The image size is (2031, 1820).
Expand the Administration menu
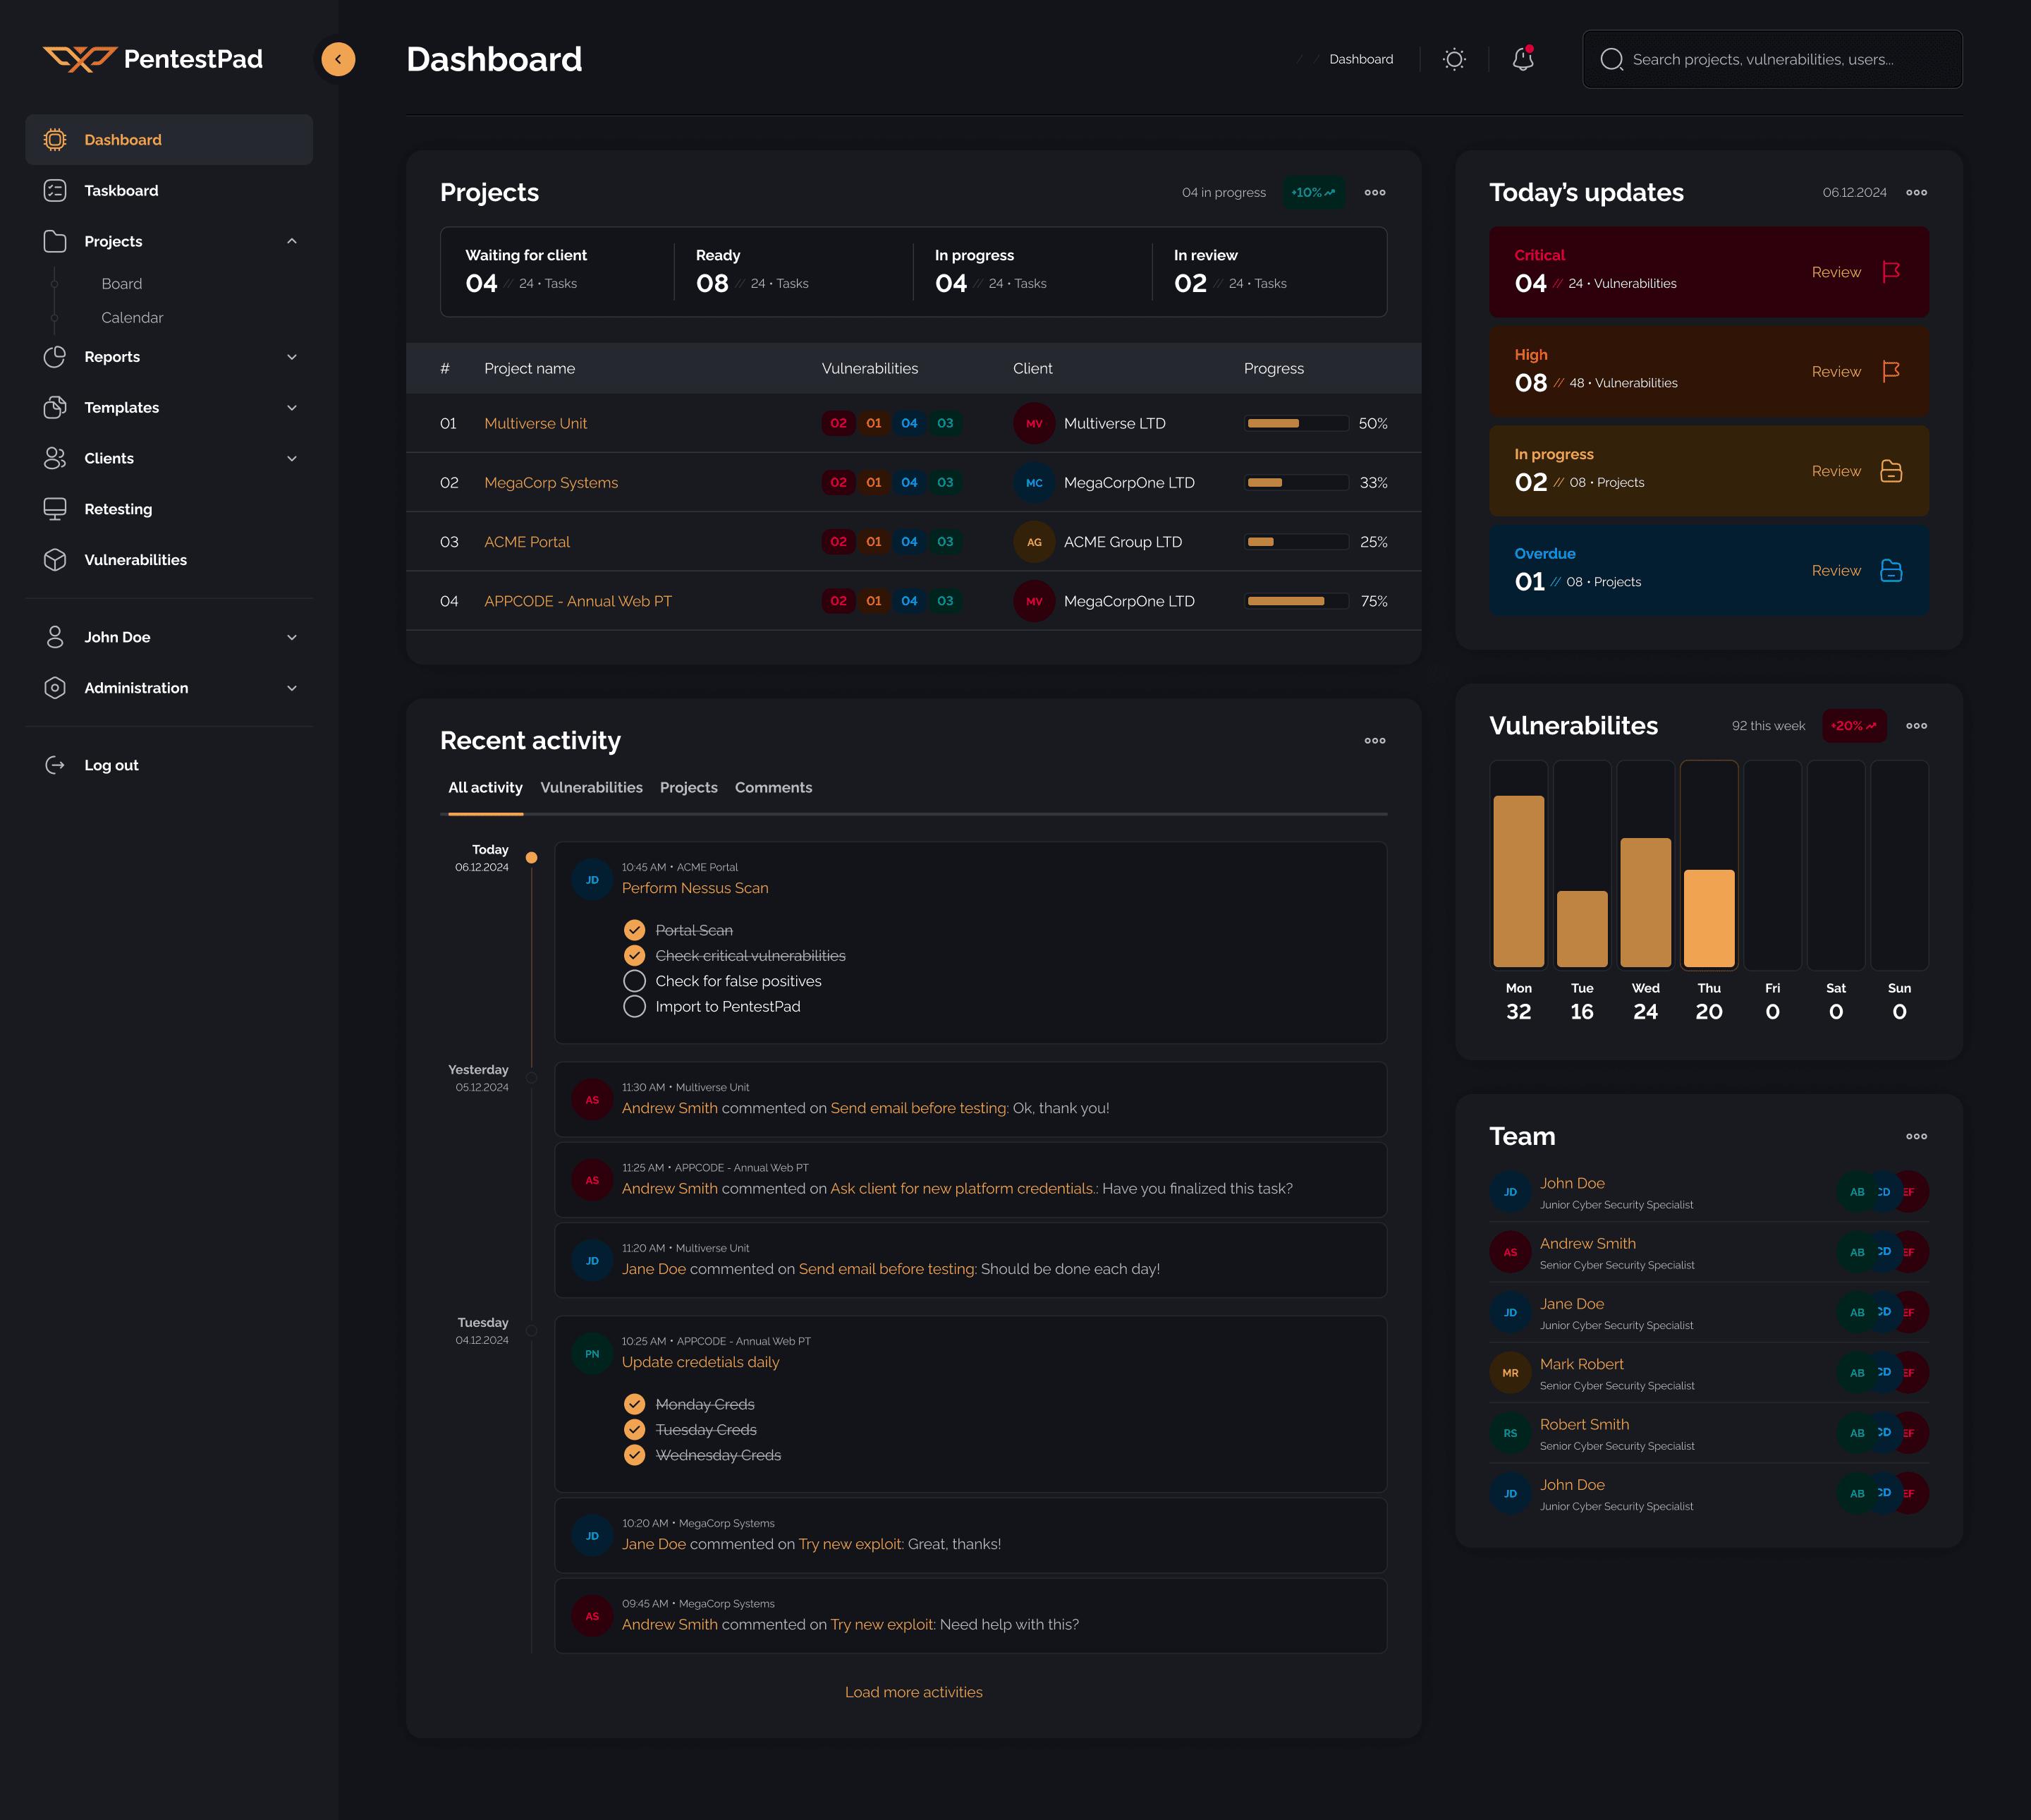click(291, 687)
